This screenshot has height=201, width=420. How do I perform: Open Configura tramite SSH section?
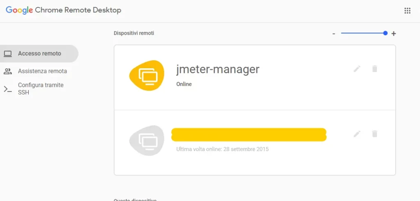coord(39,89)
